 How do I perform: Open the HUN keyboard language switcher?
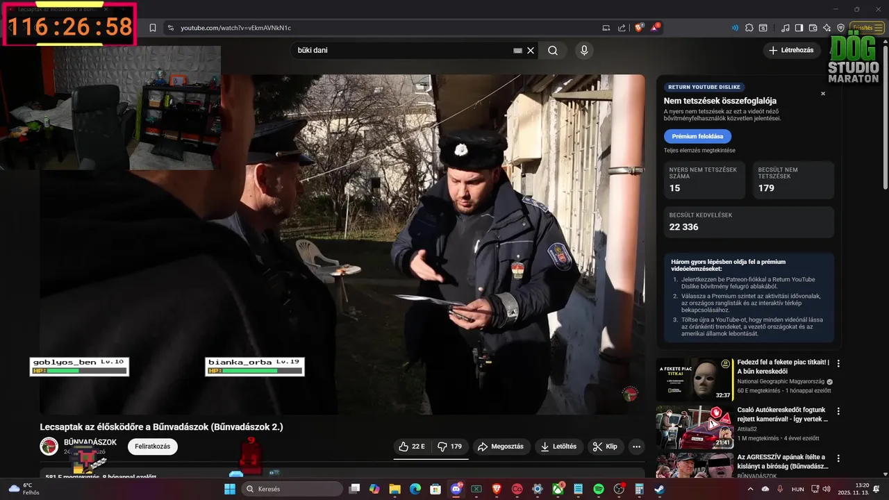click(798, 489)
